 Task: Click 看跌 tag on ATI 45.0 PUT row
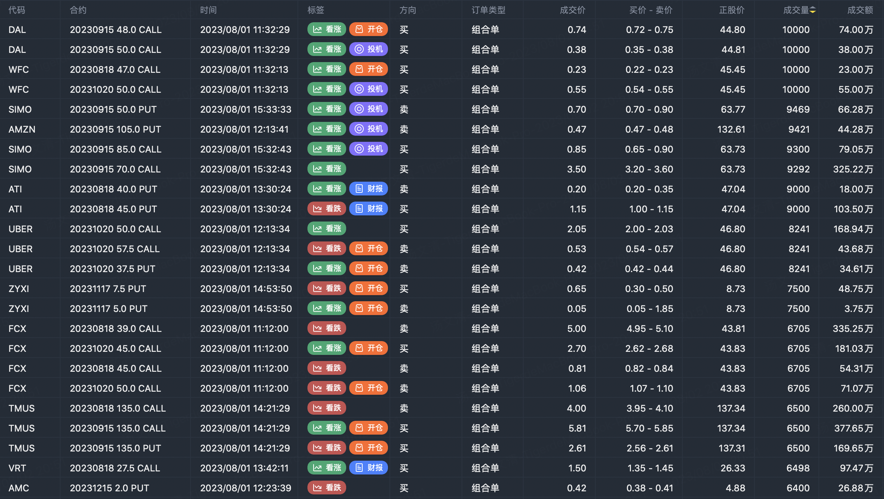pos(327,209)
